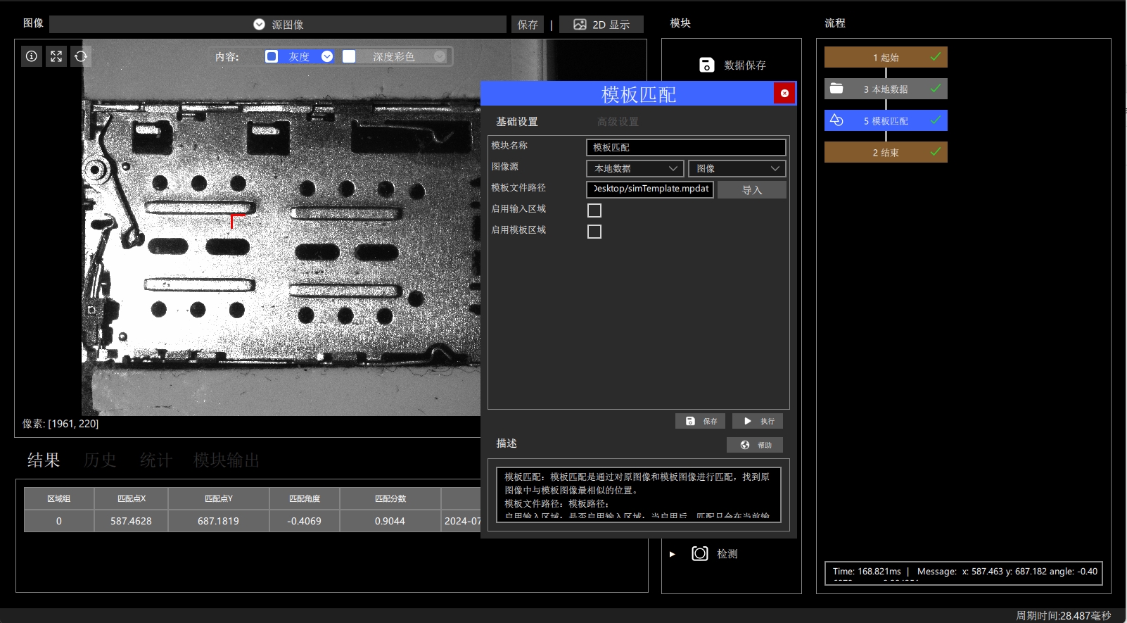The width and height of the screenshot is (1127, 623).
Task: Enable 启用模板区域 checkbox
Action: point(594,231)
